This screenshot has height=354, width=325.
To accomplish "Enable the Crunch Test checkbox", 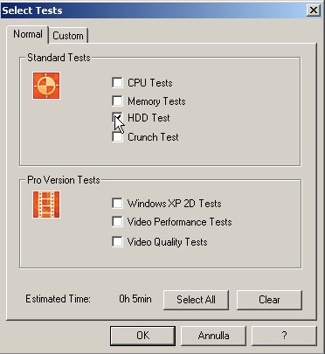I will (x=117, y=136).
